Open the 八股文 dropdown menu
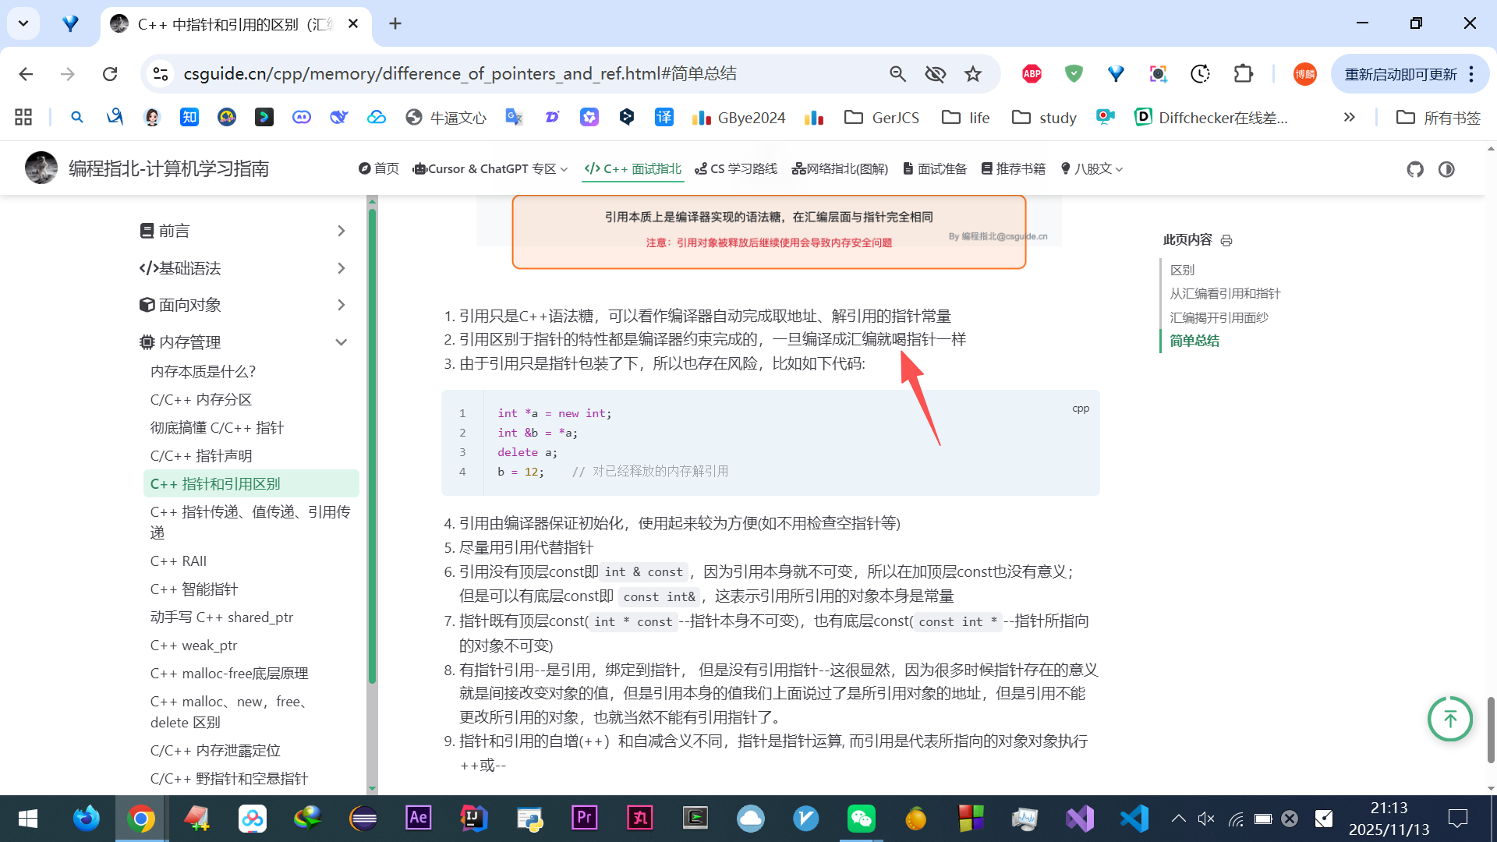1497x842 pixels. point(1092,169)
